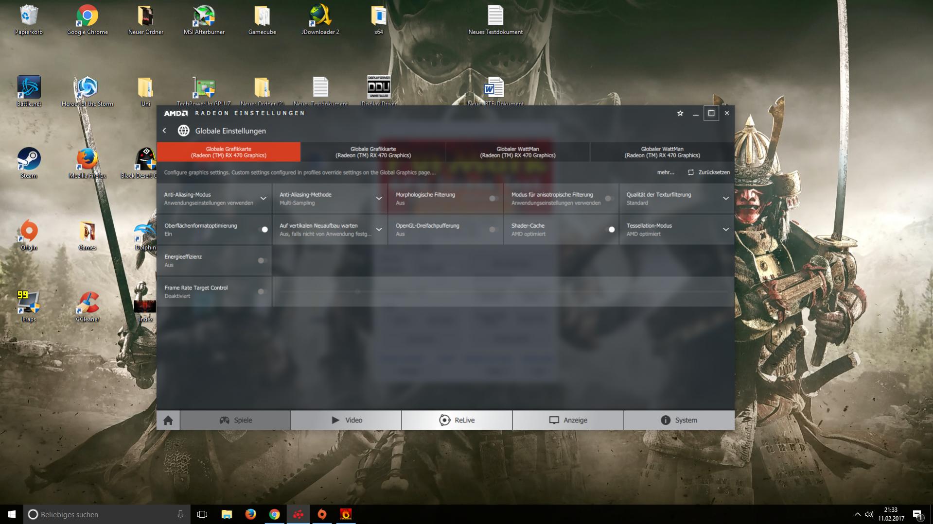Screen dimensions: 933x524
Task: Open File Explorer from the taskbar
Action: pyautogui.click(x=227, y=514)
